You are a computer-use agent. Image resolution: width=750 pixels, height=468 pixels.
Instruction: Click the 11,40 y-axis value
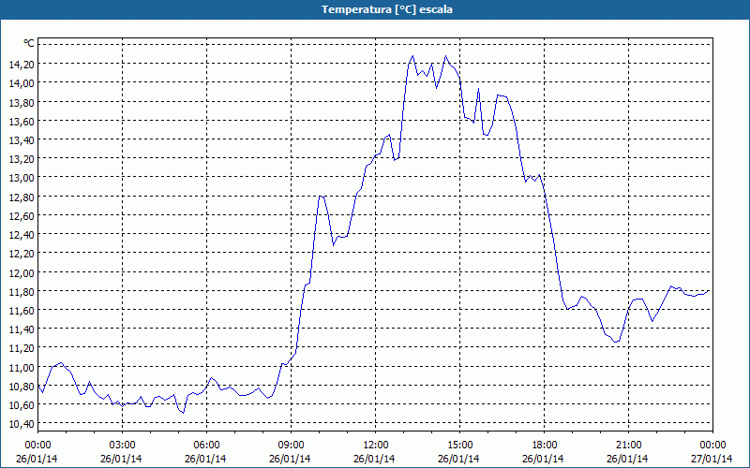tap(21, 329)
